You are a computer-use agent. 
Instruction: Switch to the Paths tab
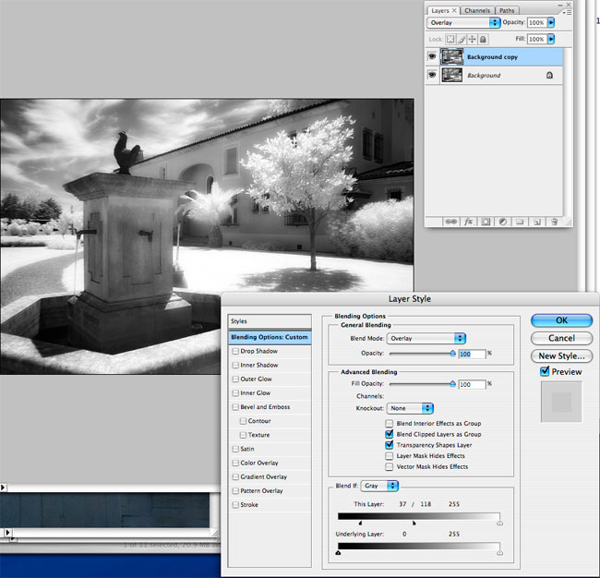507,10
